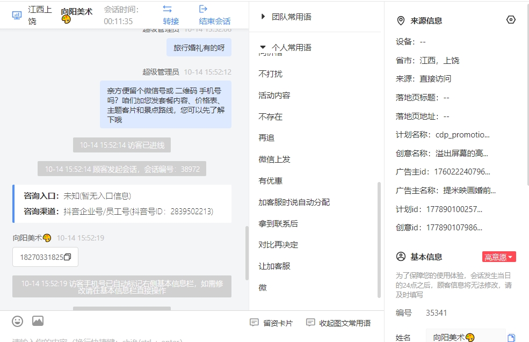
Task: Click the 省市: 江西, 上饶 row
Action: point(427,60)
